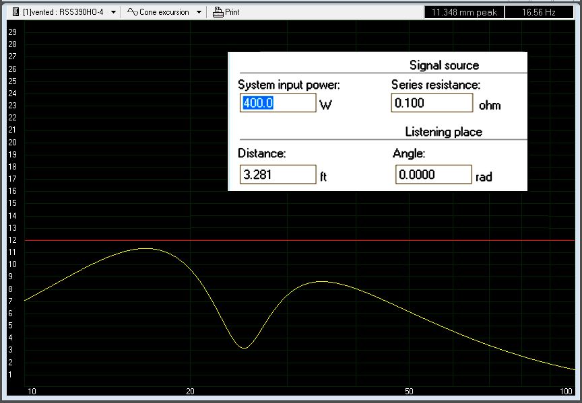
Task: Open the vented RSS390HO-4 project dropdown
Action: [114, 12]
